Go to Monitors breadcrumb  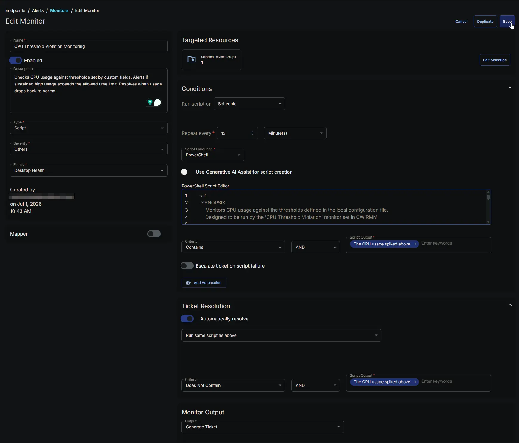pyautogui.click(x=59, y=10)
